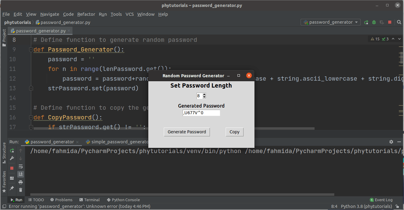Image resolution: width=404 pixels, height=210 pixels.
Task: Click the wrench icon in Run panel
Action: [12, 158]
